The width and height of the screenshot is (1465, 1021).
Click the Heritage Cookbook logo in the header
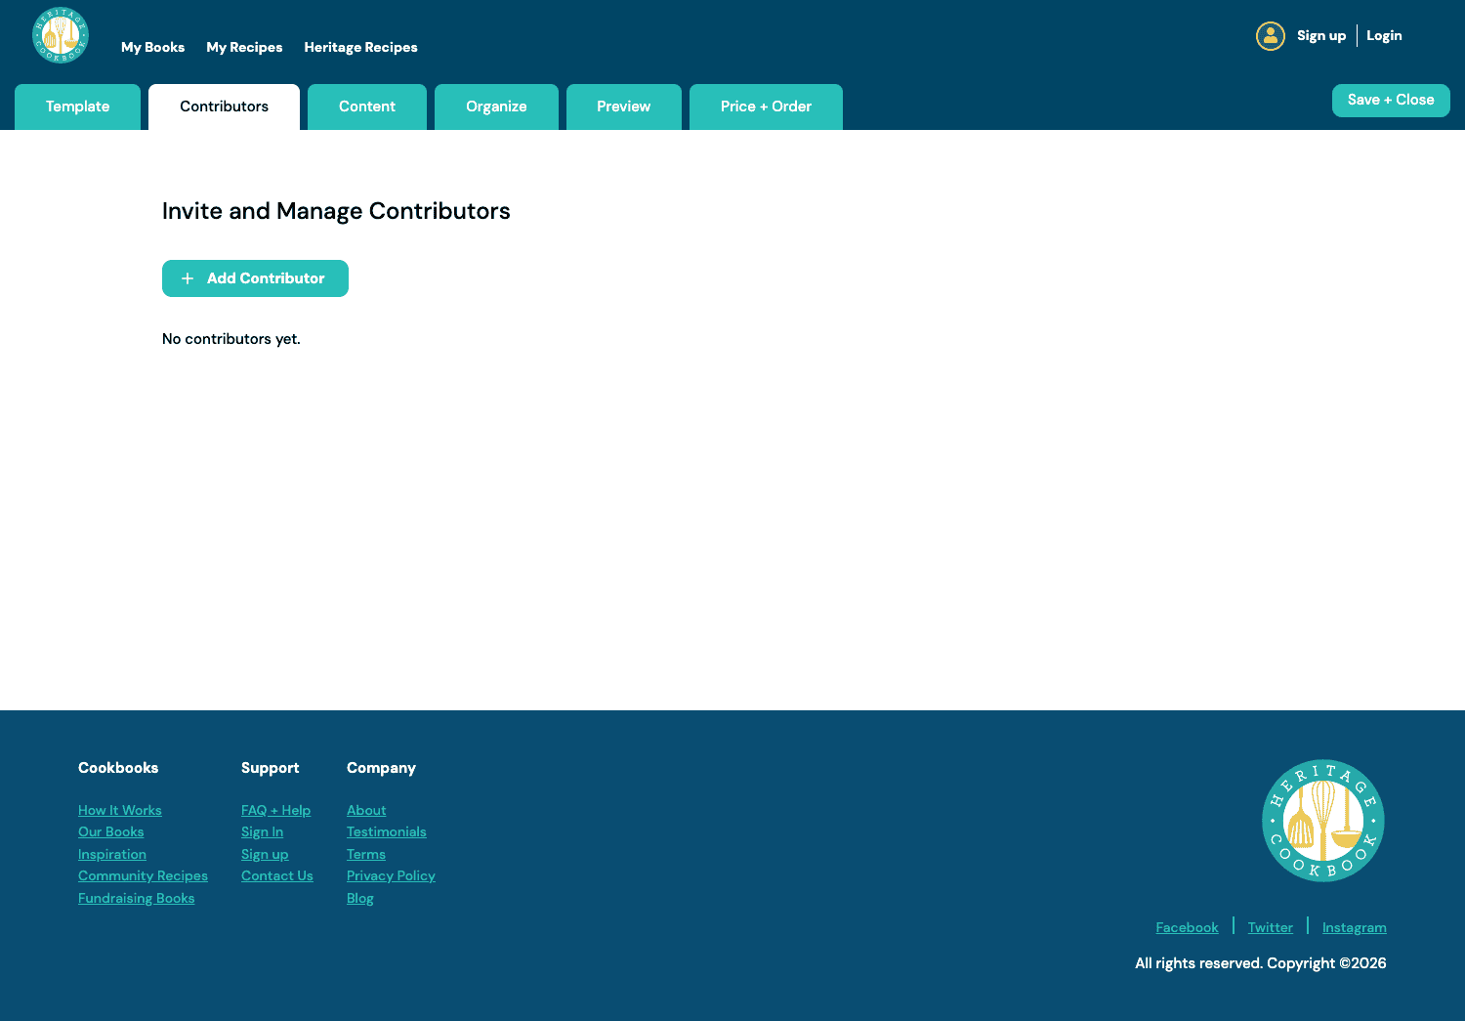coord(61,35)
